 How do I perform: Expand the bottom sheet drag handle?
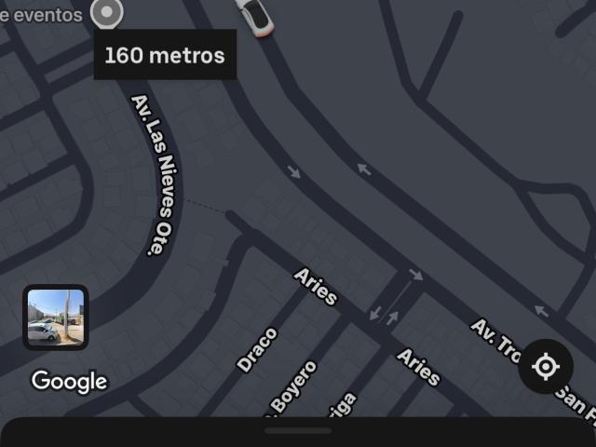click(x=298, y=430)
